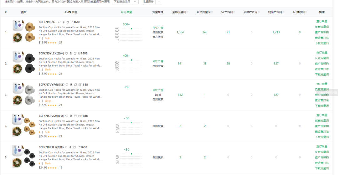Favorite ASIN B0FKN7VYP6 with the heart icon
Viewport: 338px width, 175px height.
tap(67, 85)
